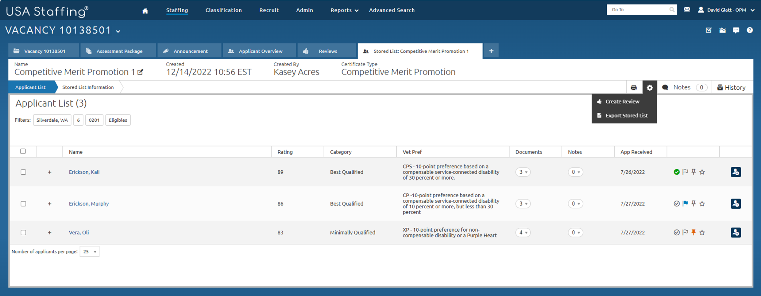Click the Create Review option
761x296 pixels.
click(622, 101)
